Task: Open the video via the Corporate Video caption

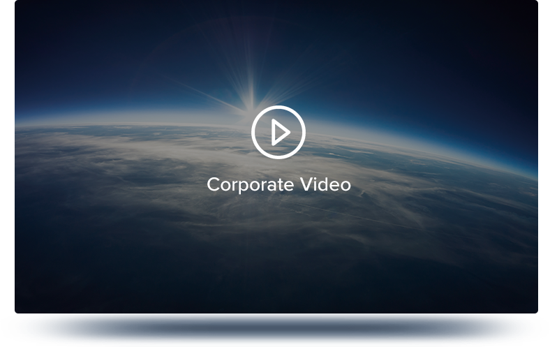Action: tap(278, 184)
